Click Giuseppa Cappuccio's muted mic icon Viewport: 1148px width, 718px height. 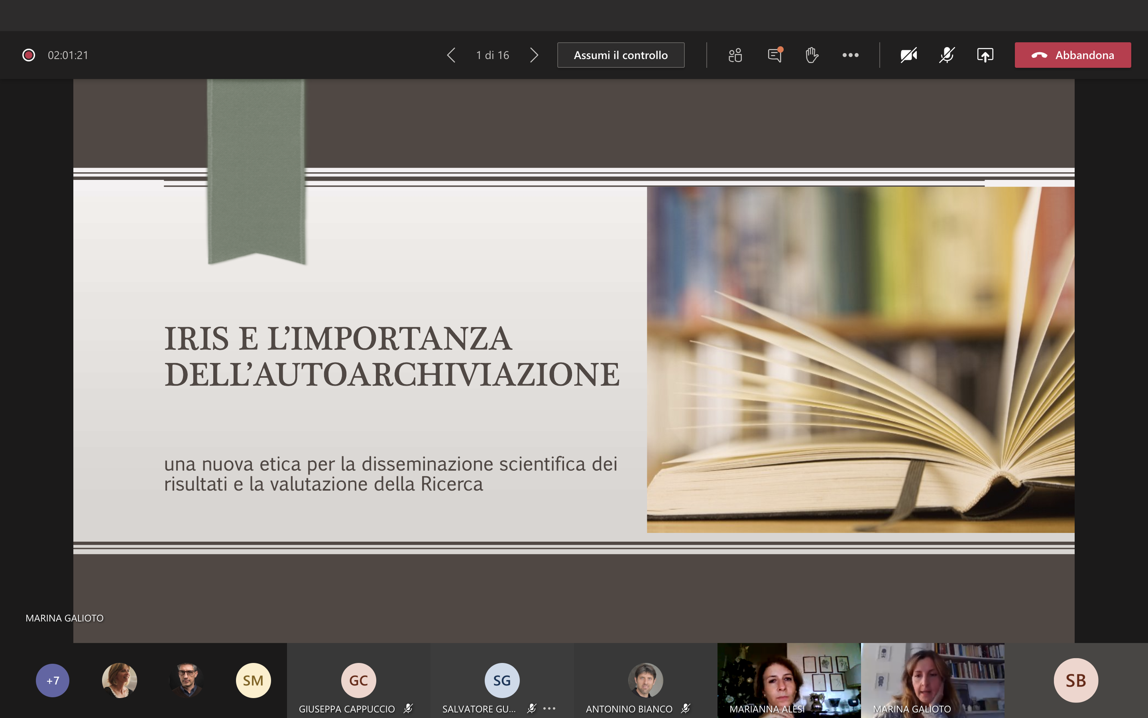pos(408,708)
